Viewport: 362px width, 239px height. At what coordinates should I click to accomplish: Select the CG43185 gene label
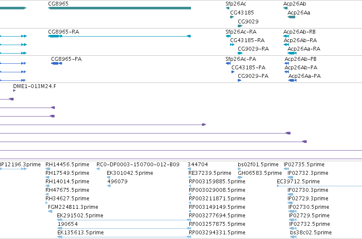click(x=242, y=13)
